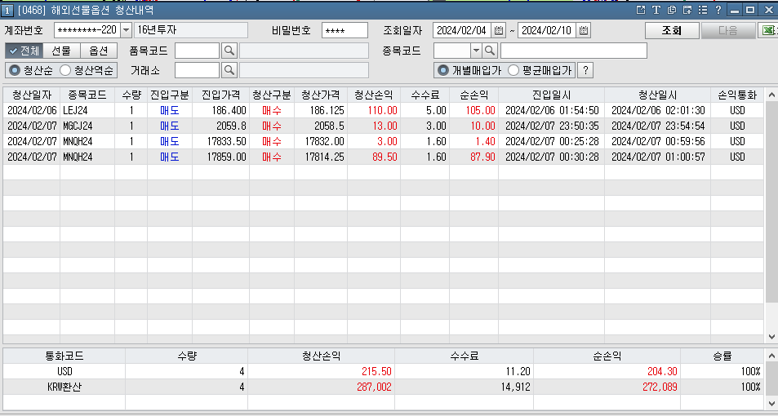Click the 통화코드 column header

(x=64, y=356)
